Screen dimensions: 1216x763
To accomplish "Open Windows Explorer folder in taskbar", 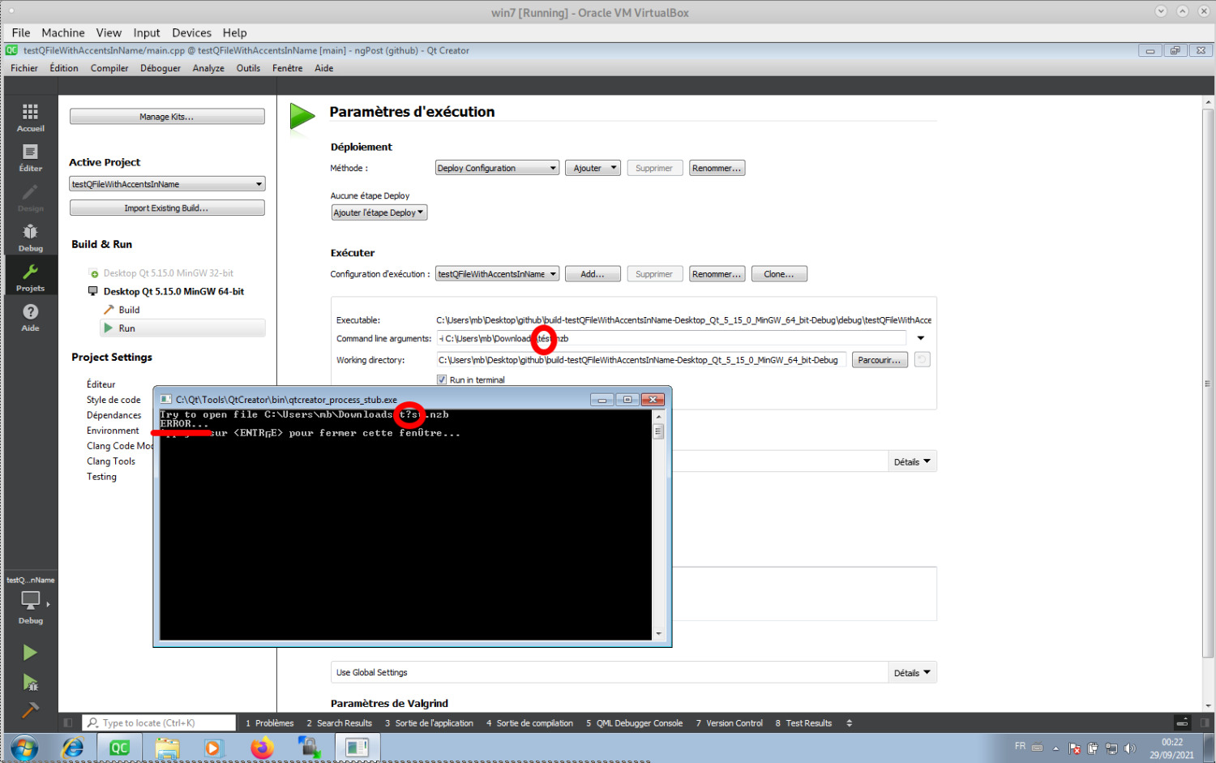I will (x=167, y=748).
